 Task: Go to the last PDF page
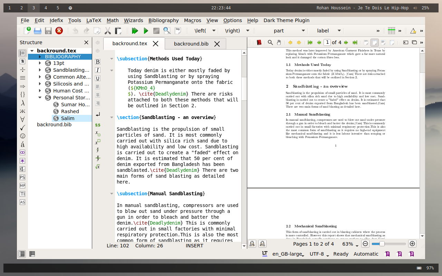(355, 42)
